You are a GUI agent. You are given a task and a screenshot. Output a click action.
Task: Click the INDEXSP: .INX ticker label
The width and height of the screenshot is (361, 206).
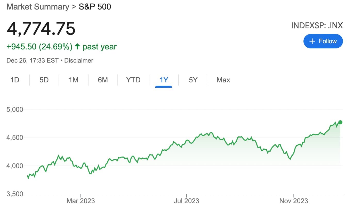(x=317, y=25)
